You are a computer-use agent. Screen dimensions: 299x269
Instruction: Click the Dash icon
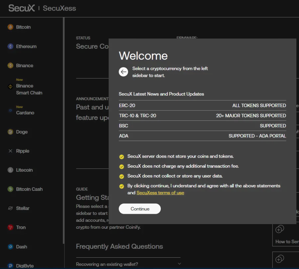pyautogui.click(x=10, y=247)
